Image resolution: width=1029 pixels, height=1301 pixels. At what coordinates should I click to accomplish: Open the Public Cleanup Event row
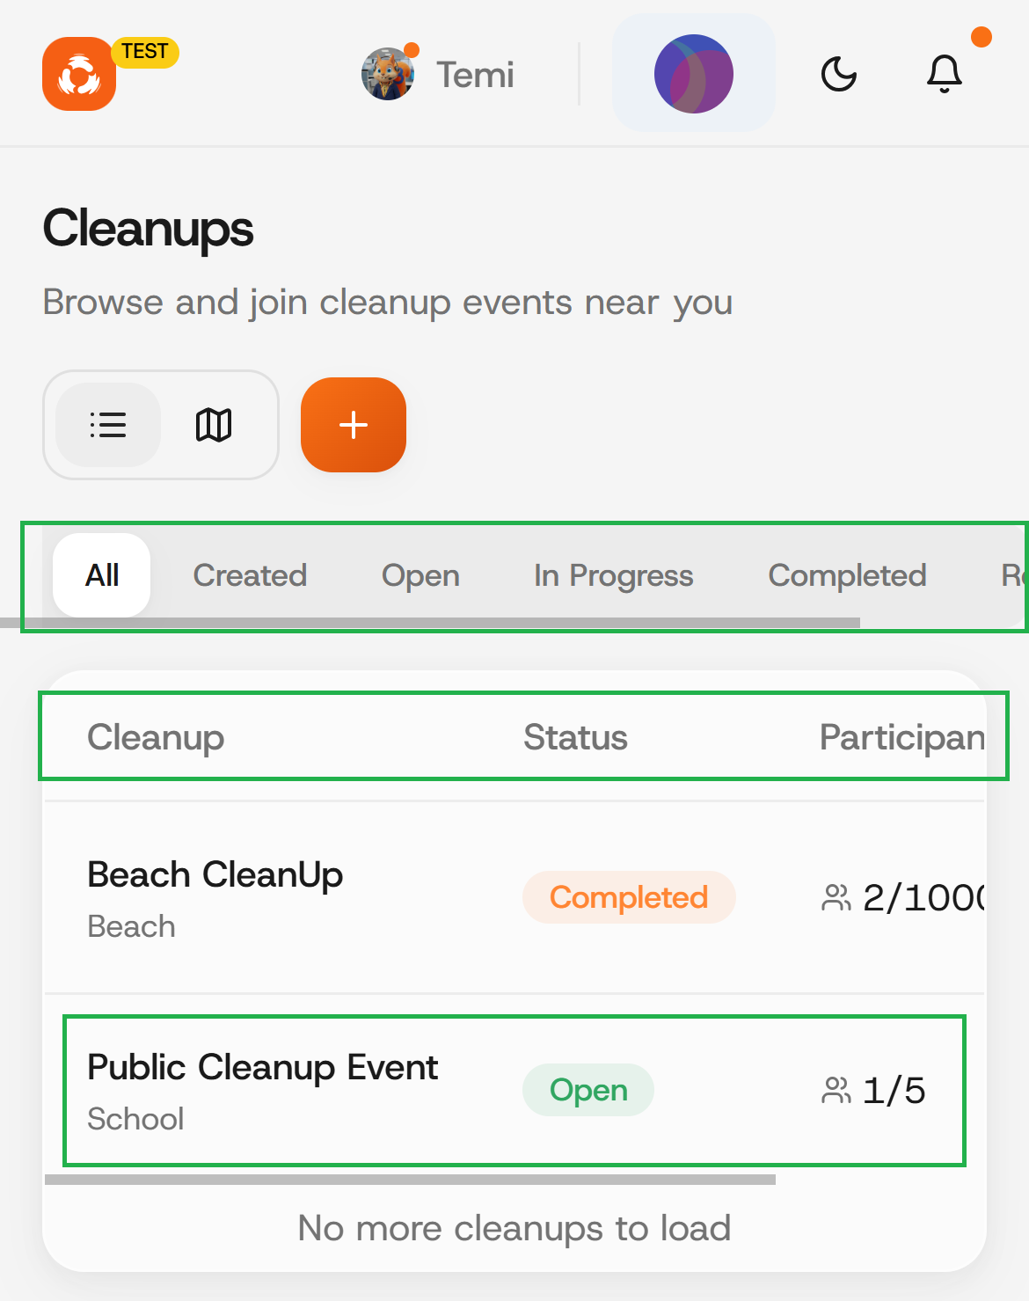pos(262,1068)
